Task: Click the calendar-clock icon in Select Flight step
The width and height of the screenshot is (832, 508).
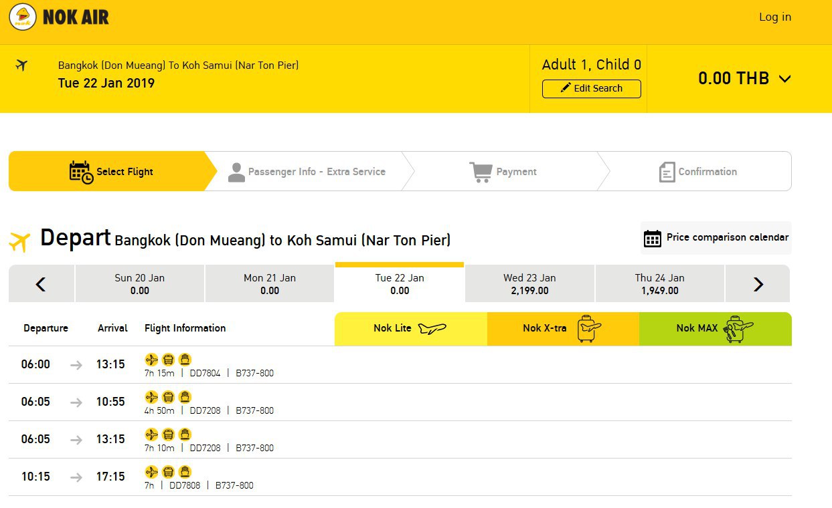Action: tap(81, 172)
